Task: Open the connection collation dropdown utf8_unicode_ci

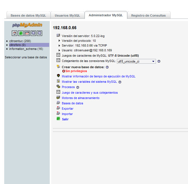Action: [136, 61]
